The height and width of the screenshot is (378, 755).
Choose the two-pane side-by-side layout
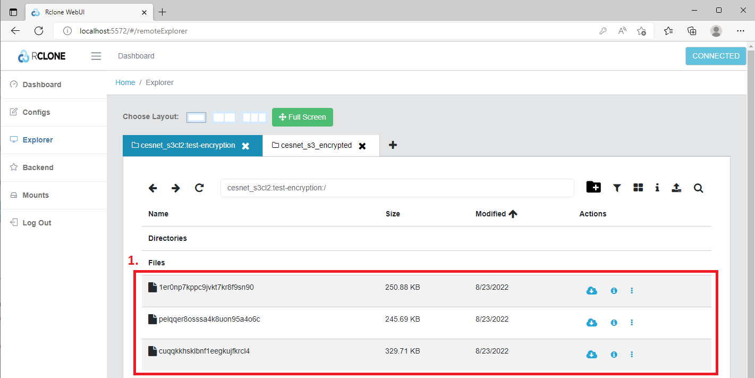tap(224, 117)
